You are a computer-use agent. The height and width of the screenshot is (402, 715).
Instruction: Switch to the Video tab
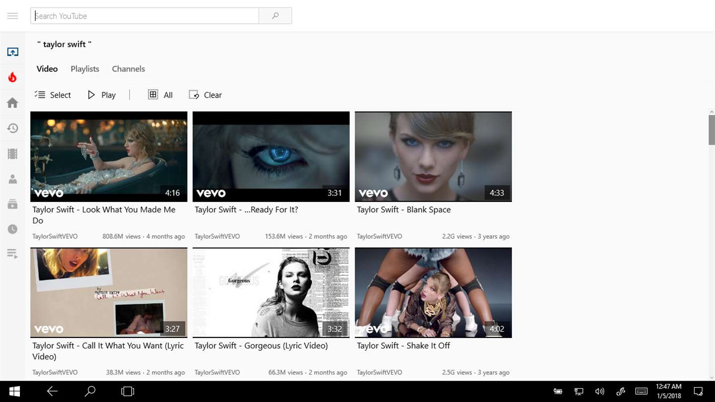[47, 69]
